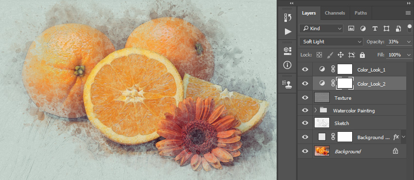
Task: Select the Texture layer thumbnail
Action: [x=322, y=97]
